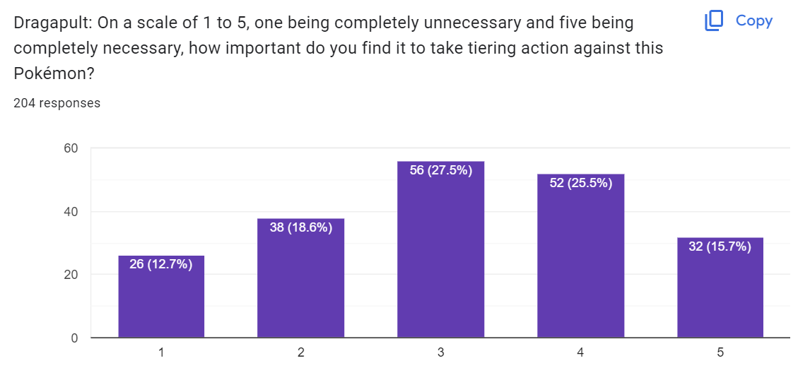This screenshot has width=798, height=375.
Task: Click the 52 (25.5%) bar label
Action: coord(581,183)
